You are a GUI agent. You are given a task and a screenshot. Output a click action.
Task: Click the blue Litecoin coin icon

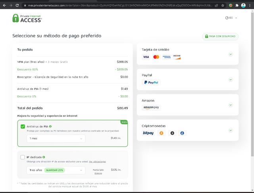click(182, 133)
